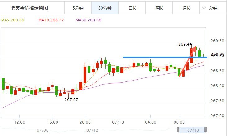Click the 08:00 time axis label
This screenshot has height=136, width=227.
click(x=179, y=122)
